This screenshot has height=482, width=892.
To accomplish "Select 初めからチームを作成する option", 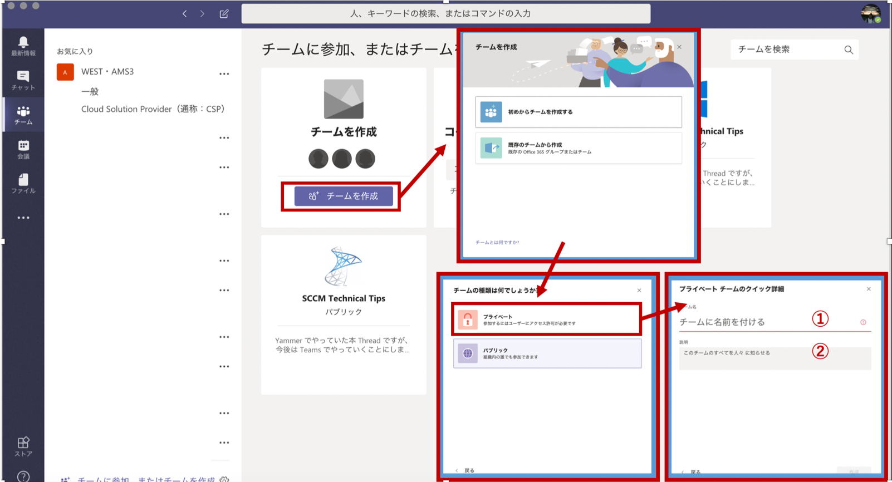I will click(579, 112).
